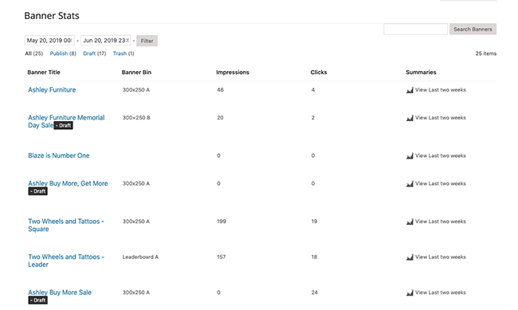Select the Leaderboard A bin cell

pos(140,257)
